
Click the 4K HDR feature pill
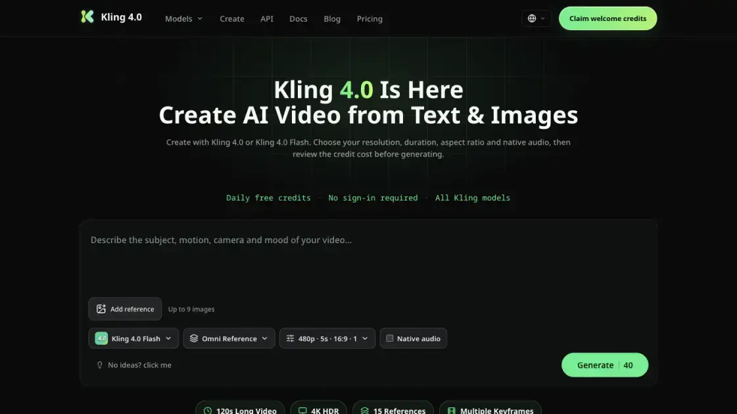point(319,408)
